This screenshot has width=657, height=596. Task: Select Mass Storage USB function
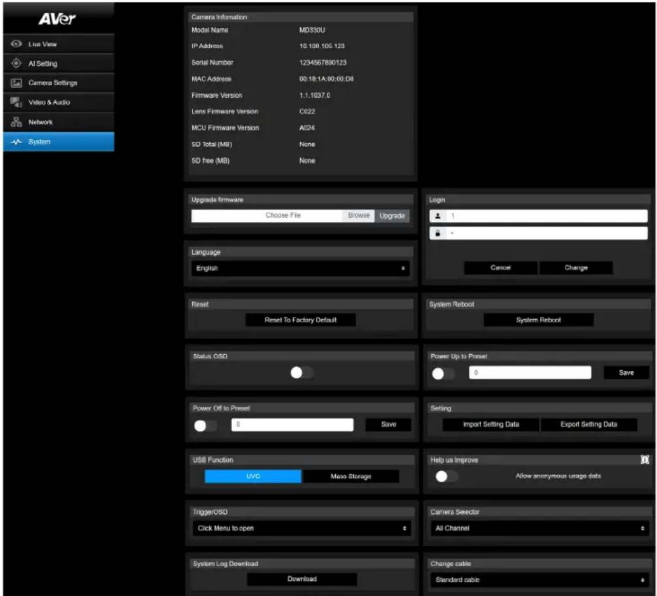(351, 476)
